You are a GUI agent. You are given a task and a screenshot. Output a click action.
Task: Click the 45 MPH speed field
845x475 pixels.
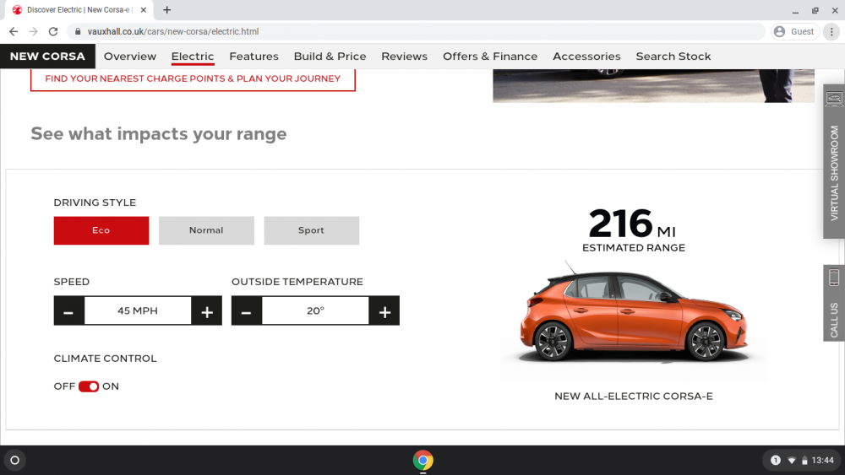pos(138,310)
